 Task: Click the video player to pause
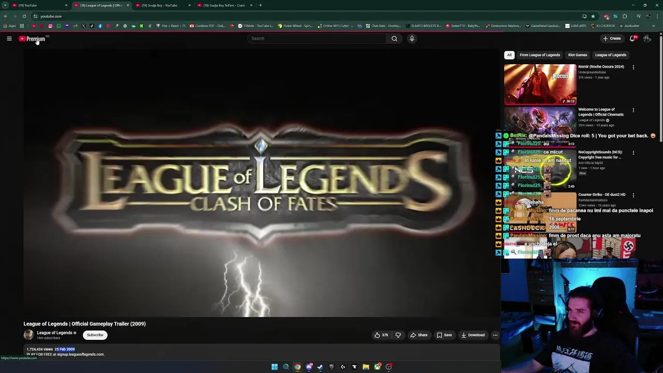(262, 183)
